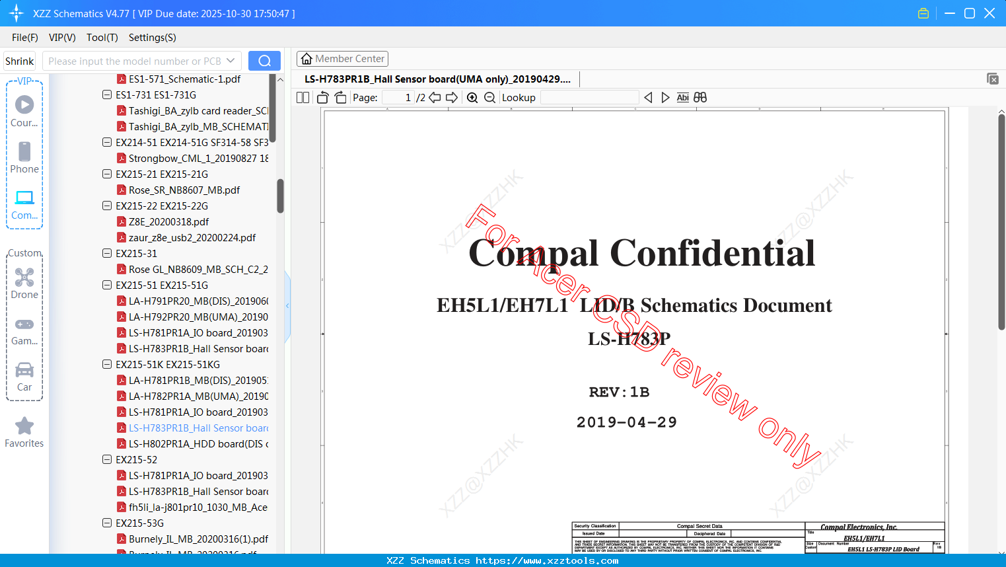Screen dimensions: 1006x567
Task: Open the Member Center
Action: click(342, 59)
